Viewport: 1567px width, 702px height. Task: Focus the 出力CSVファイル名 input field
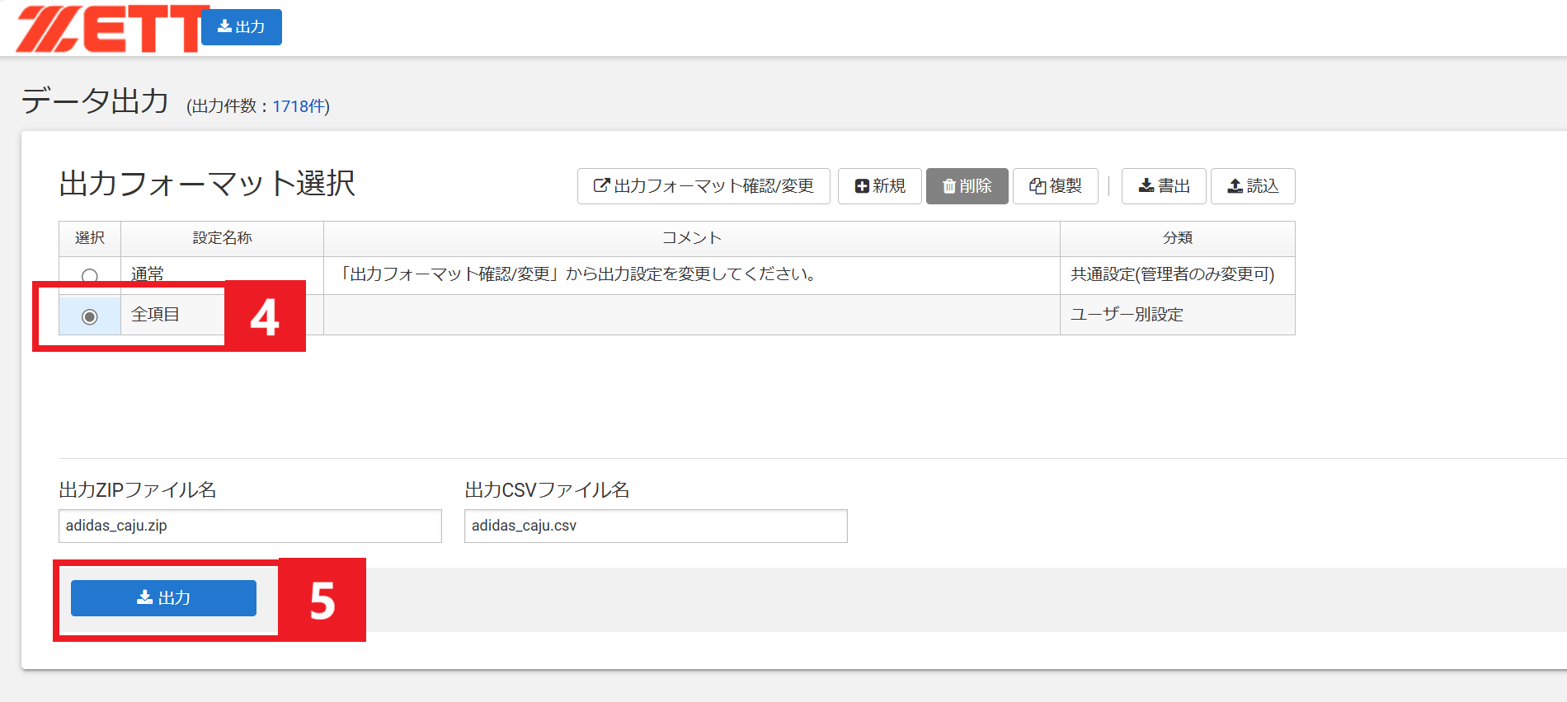[x=656, y=526]
